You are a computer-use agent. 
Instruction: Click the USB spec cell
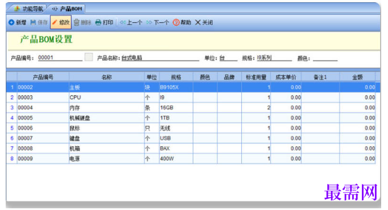[x=176, y=138]
